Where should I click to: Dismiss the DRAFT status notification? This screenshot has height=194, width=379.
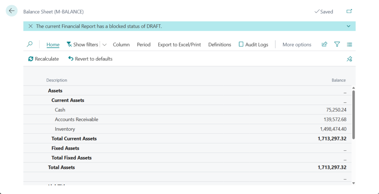[30, 26]
